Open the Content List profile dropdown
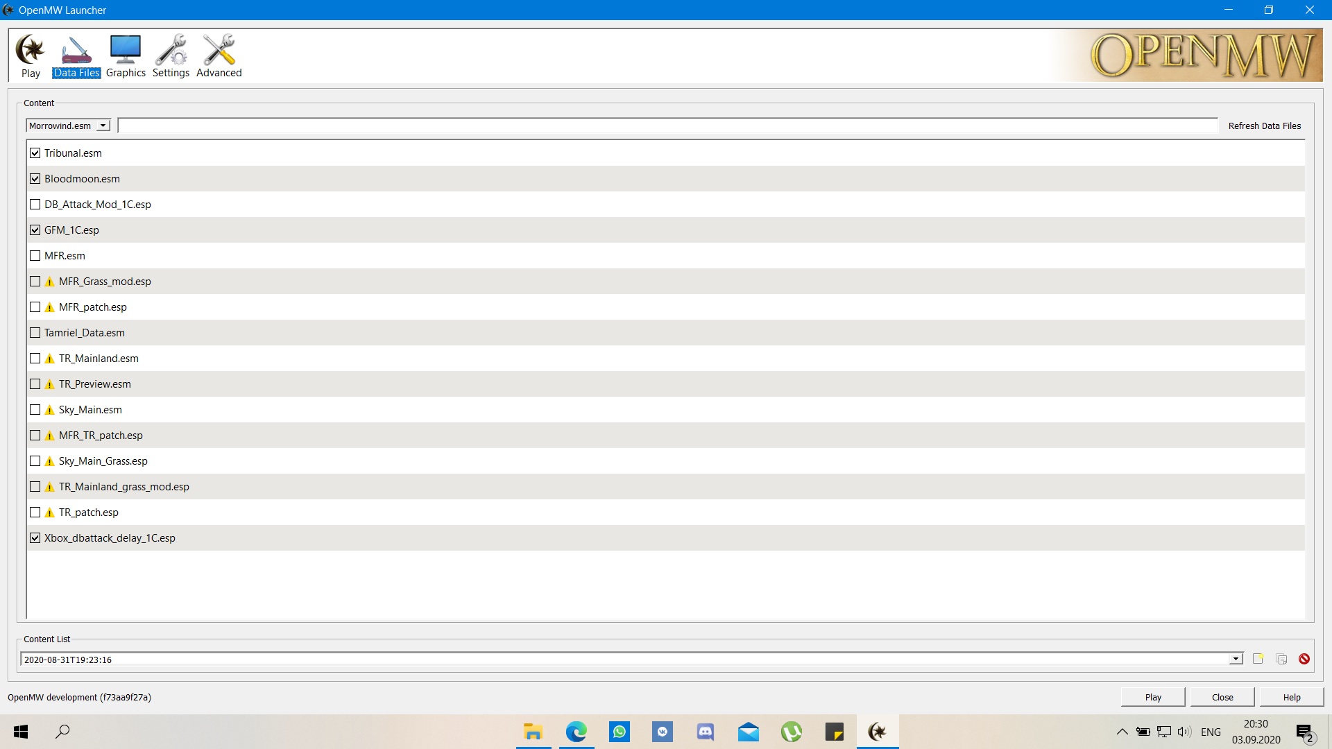1332x749 pixels. pos(1236,660)
